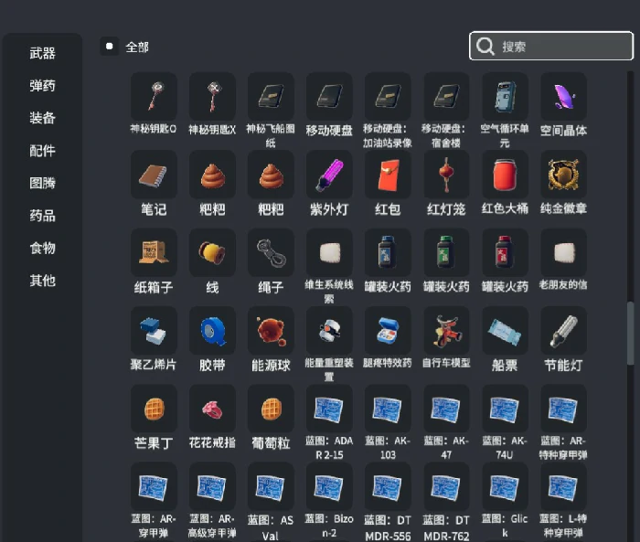Select blueprint 蓝图:Bizon-2

(329, 486)
